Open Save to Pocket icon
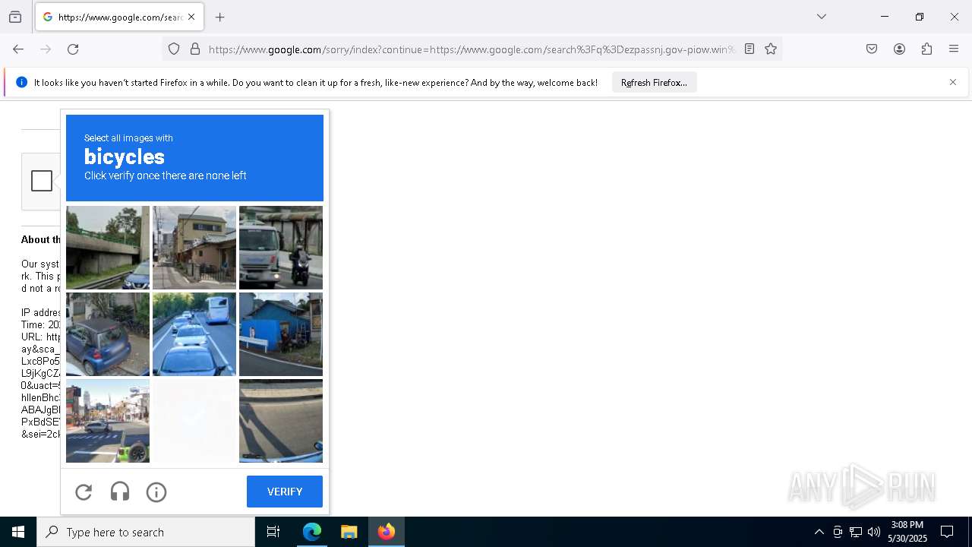This screenshot has height=547, width=972. coord(872,49)
